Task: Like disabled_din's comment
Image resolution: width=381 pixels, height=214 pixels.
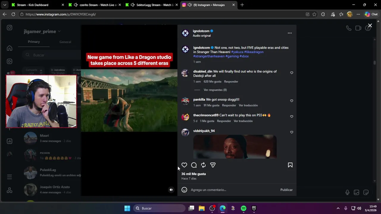Action: pyautogui.click(x=292, y=73)
